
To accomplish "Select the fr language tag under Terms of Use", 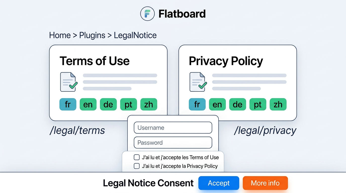I will (x=68, y=104).
